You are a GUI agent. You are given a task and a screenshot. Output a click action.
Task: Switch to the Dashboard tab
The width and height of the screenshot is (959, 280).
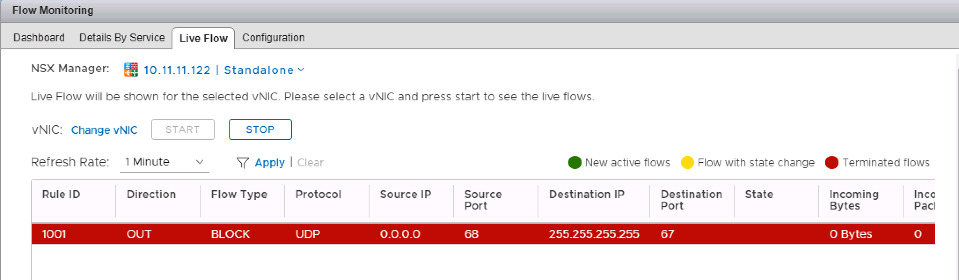click(39, 38)
